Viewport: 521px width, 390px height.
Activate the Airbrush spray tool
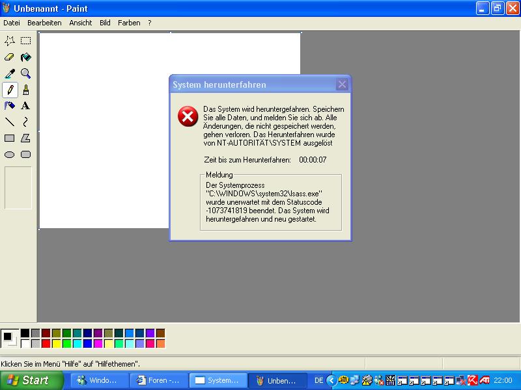[10, 106]
